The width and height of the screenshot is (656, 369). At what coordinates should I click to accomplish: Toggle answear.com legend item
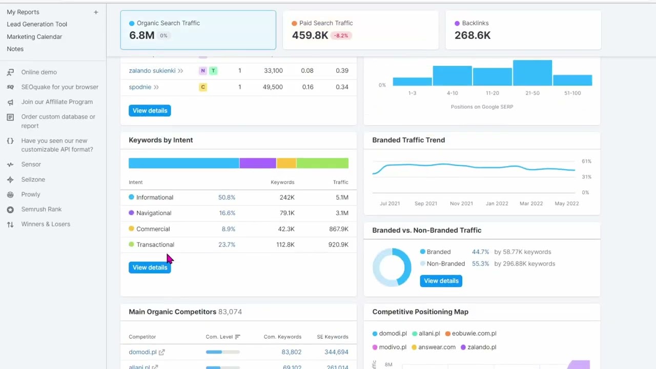pos(434,347)
